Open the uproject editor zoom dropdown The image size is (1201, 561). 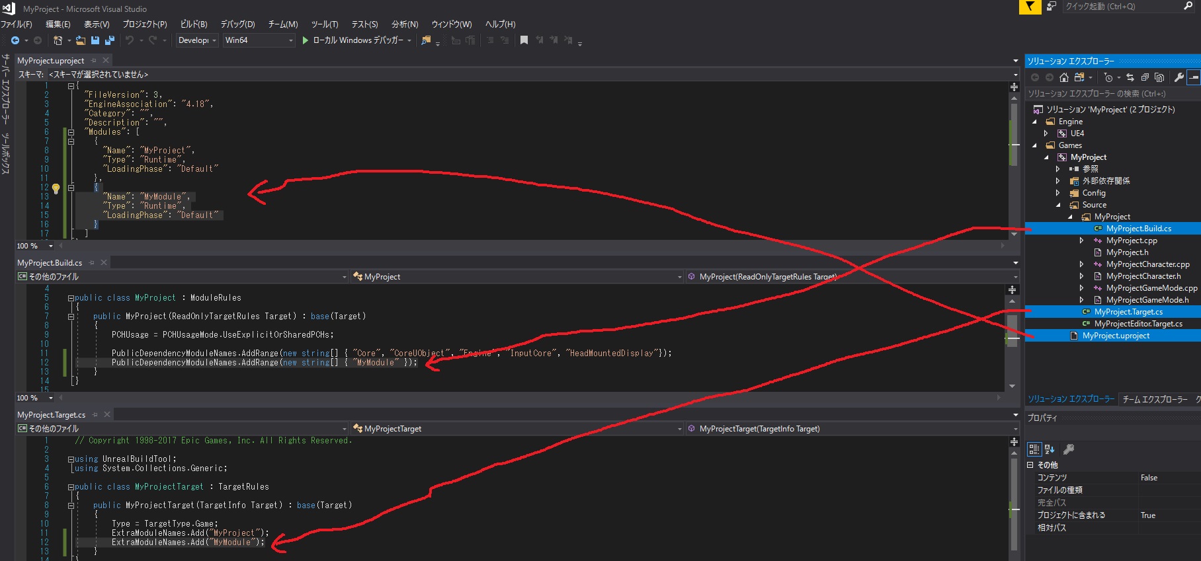tap(51, 246)
